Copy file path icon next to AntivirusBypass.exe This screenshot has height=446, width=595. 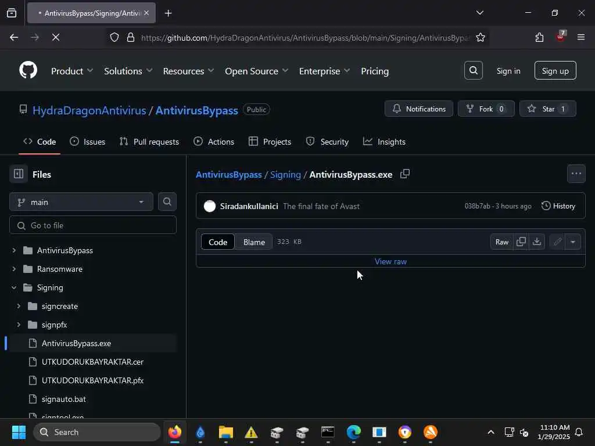[405, 174]
